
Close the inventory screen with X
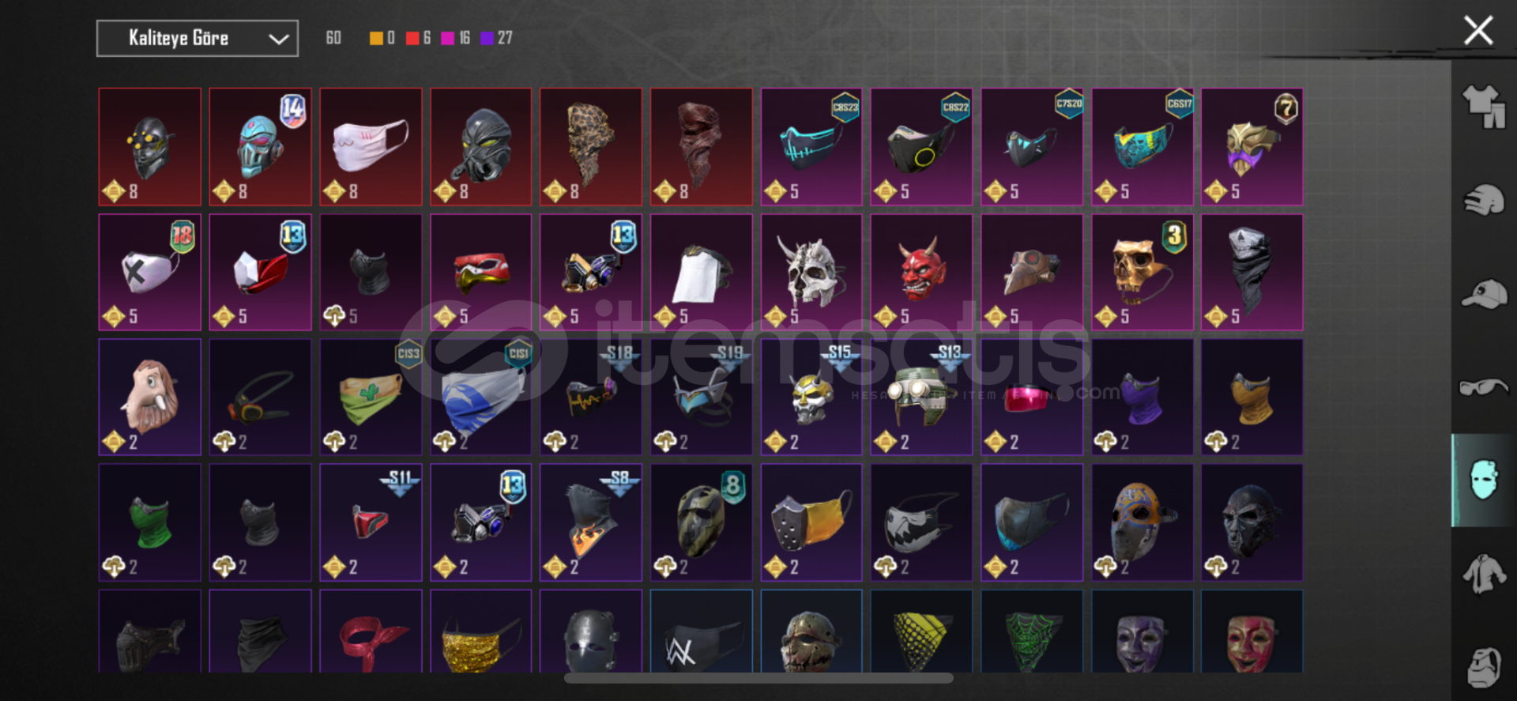[1477, 31]
